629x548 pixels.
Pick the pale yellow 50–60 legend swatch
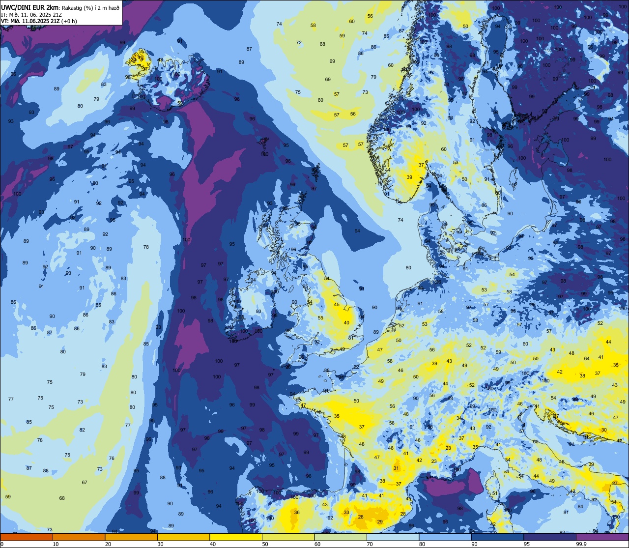click(x=288, y=537)
